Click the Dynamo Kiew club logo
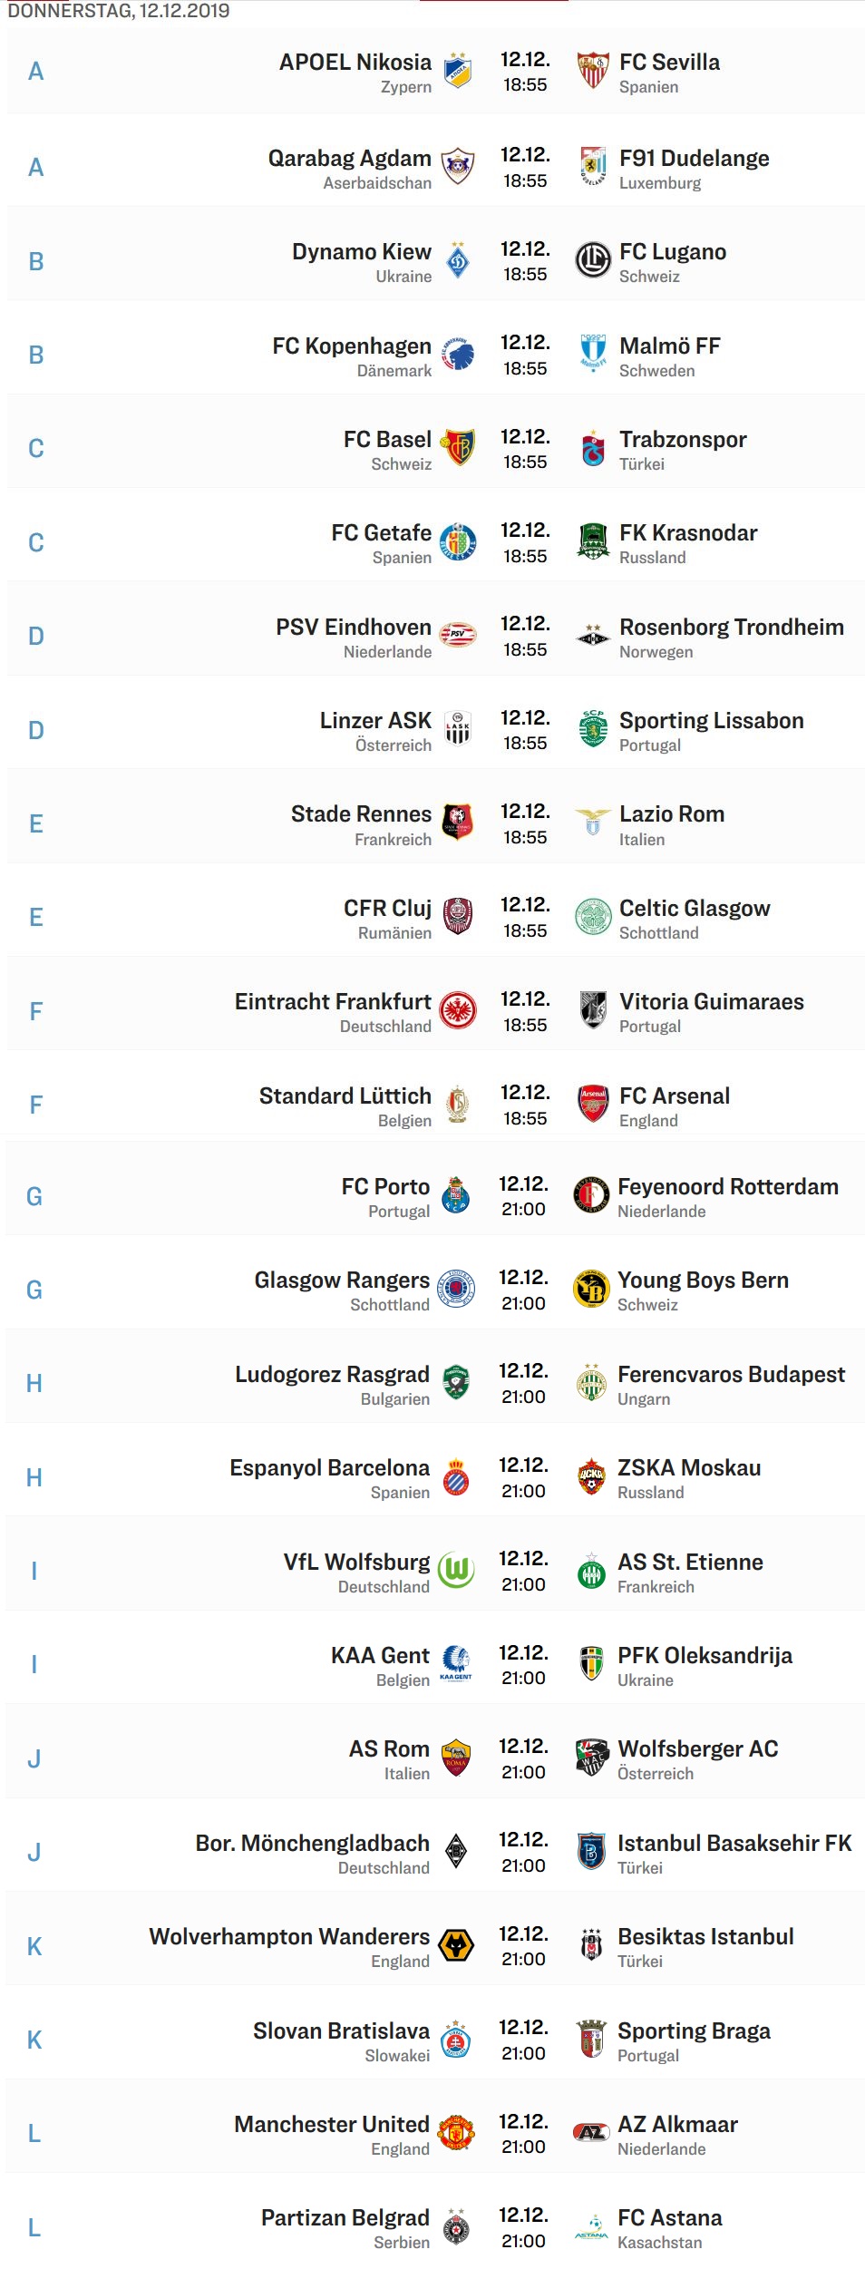 [458, 260]
